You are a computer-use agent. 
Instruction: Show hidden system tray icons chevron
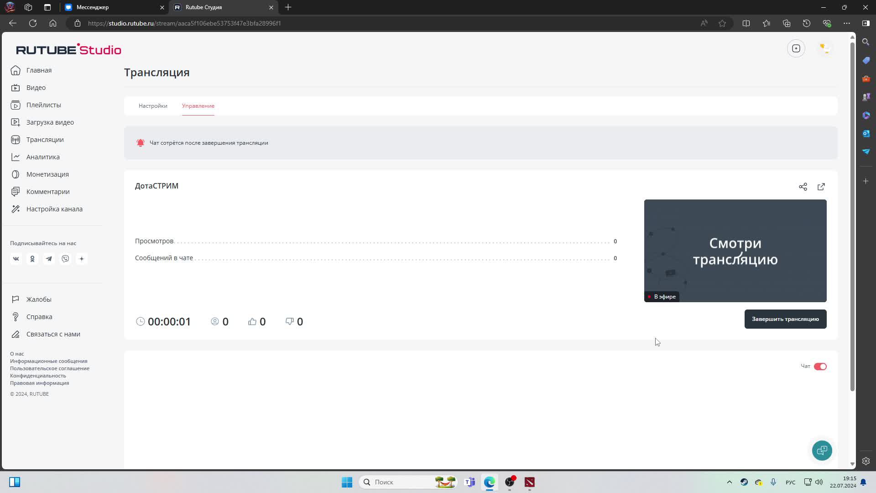[729, 482]
